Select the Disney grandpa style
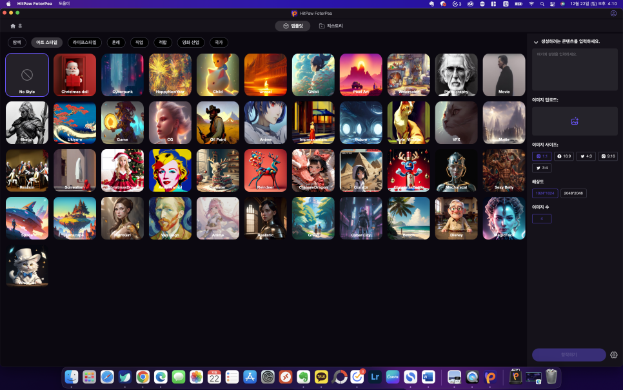 pyautogui.click(x=456, y=218)
